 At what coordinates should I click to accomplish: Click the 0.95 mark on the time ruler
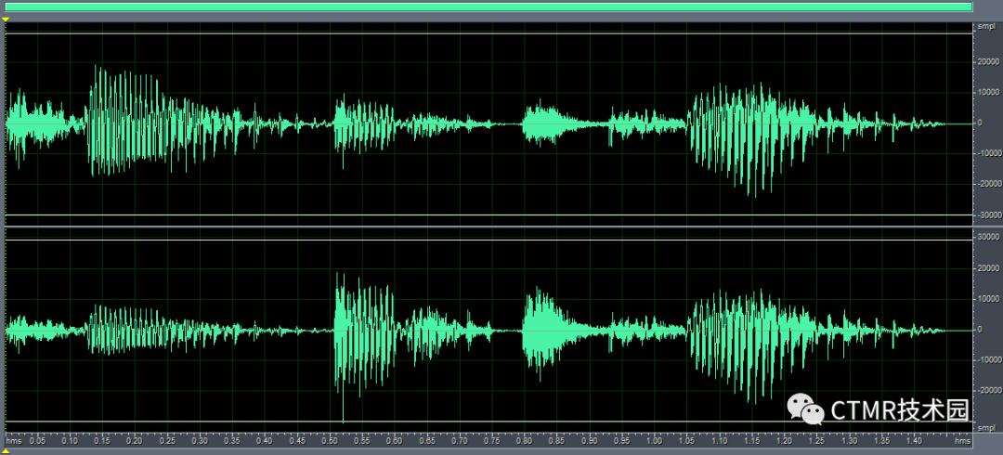(x=621, y=442)
